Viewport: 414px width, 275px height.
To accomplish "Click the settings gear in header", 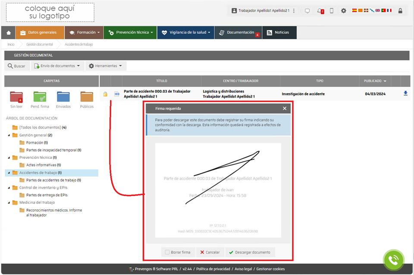I will tap(344, 11).
